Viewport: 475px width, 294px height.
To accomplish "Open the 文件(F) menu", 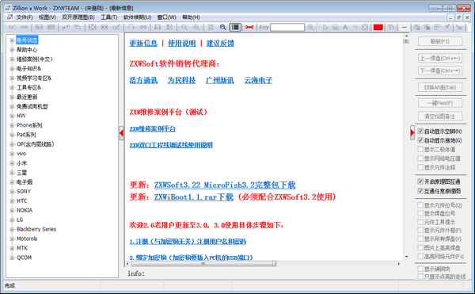I will click(x=25, y=17).
